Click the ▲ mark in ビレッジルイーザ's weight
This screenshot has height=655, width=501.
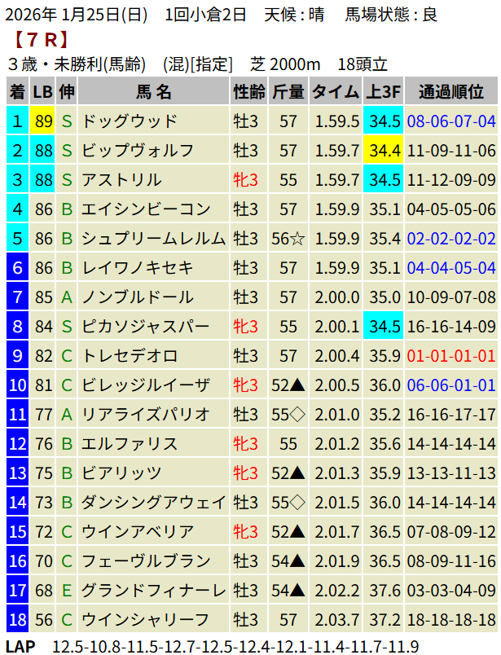pos(297,385)
